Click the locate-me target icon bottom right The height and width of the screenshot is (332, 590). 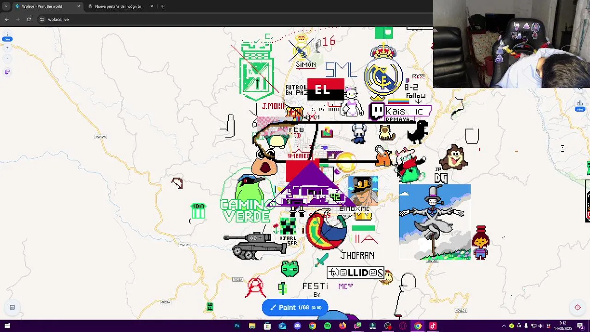578,308
